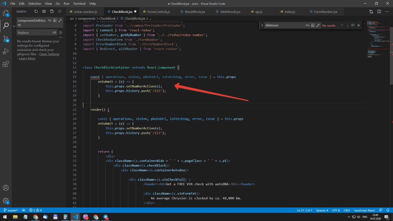The image size is (393, 221).
Task: Open the Explorer view in activity bar
Action: point(6,13)
